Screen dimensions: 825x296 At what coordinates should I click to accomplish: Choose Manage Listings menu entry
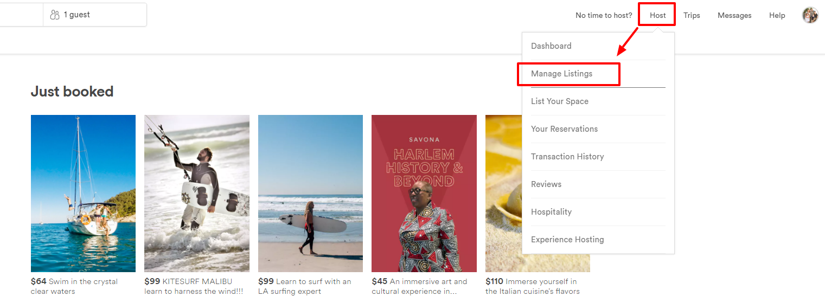pyautogui.click(x=561, y=74)
